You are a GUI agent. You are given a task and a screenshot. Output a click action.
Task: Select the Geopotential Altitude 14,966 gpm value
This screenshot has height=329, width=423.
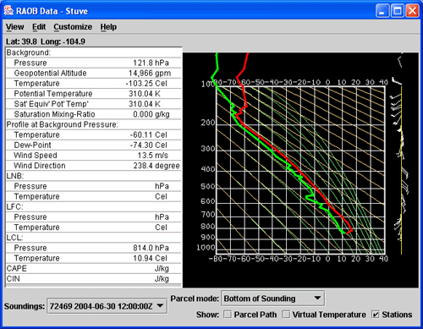pos(150,74)
